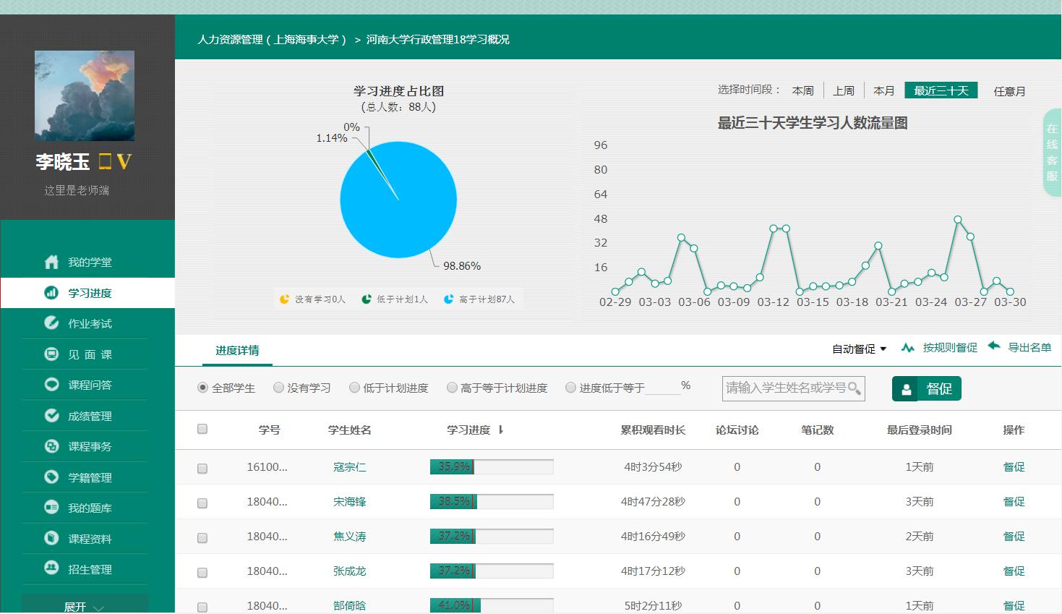This screenshot has width=1062, height=614.
Task: Click the 见面课 icon in sidebar
Action: 51,354
